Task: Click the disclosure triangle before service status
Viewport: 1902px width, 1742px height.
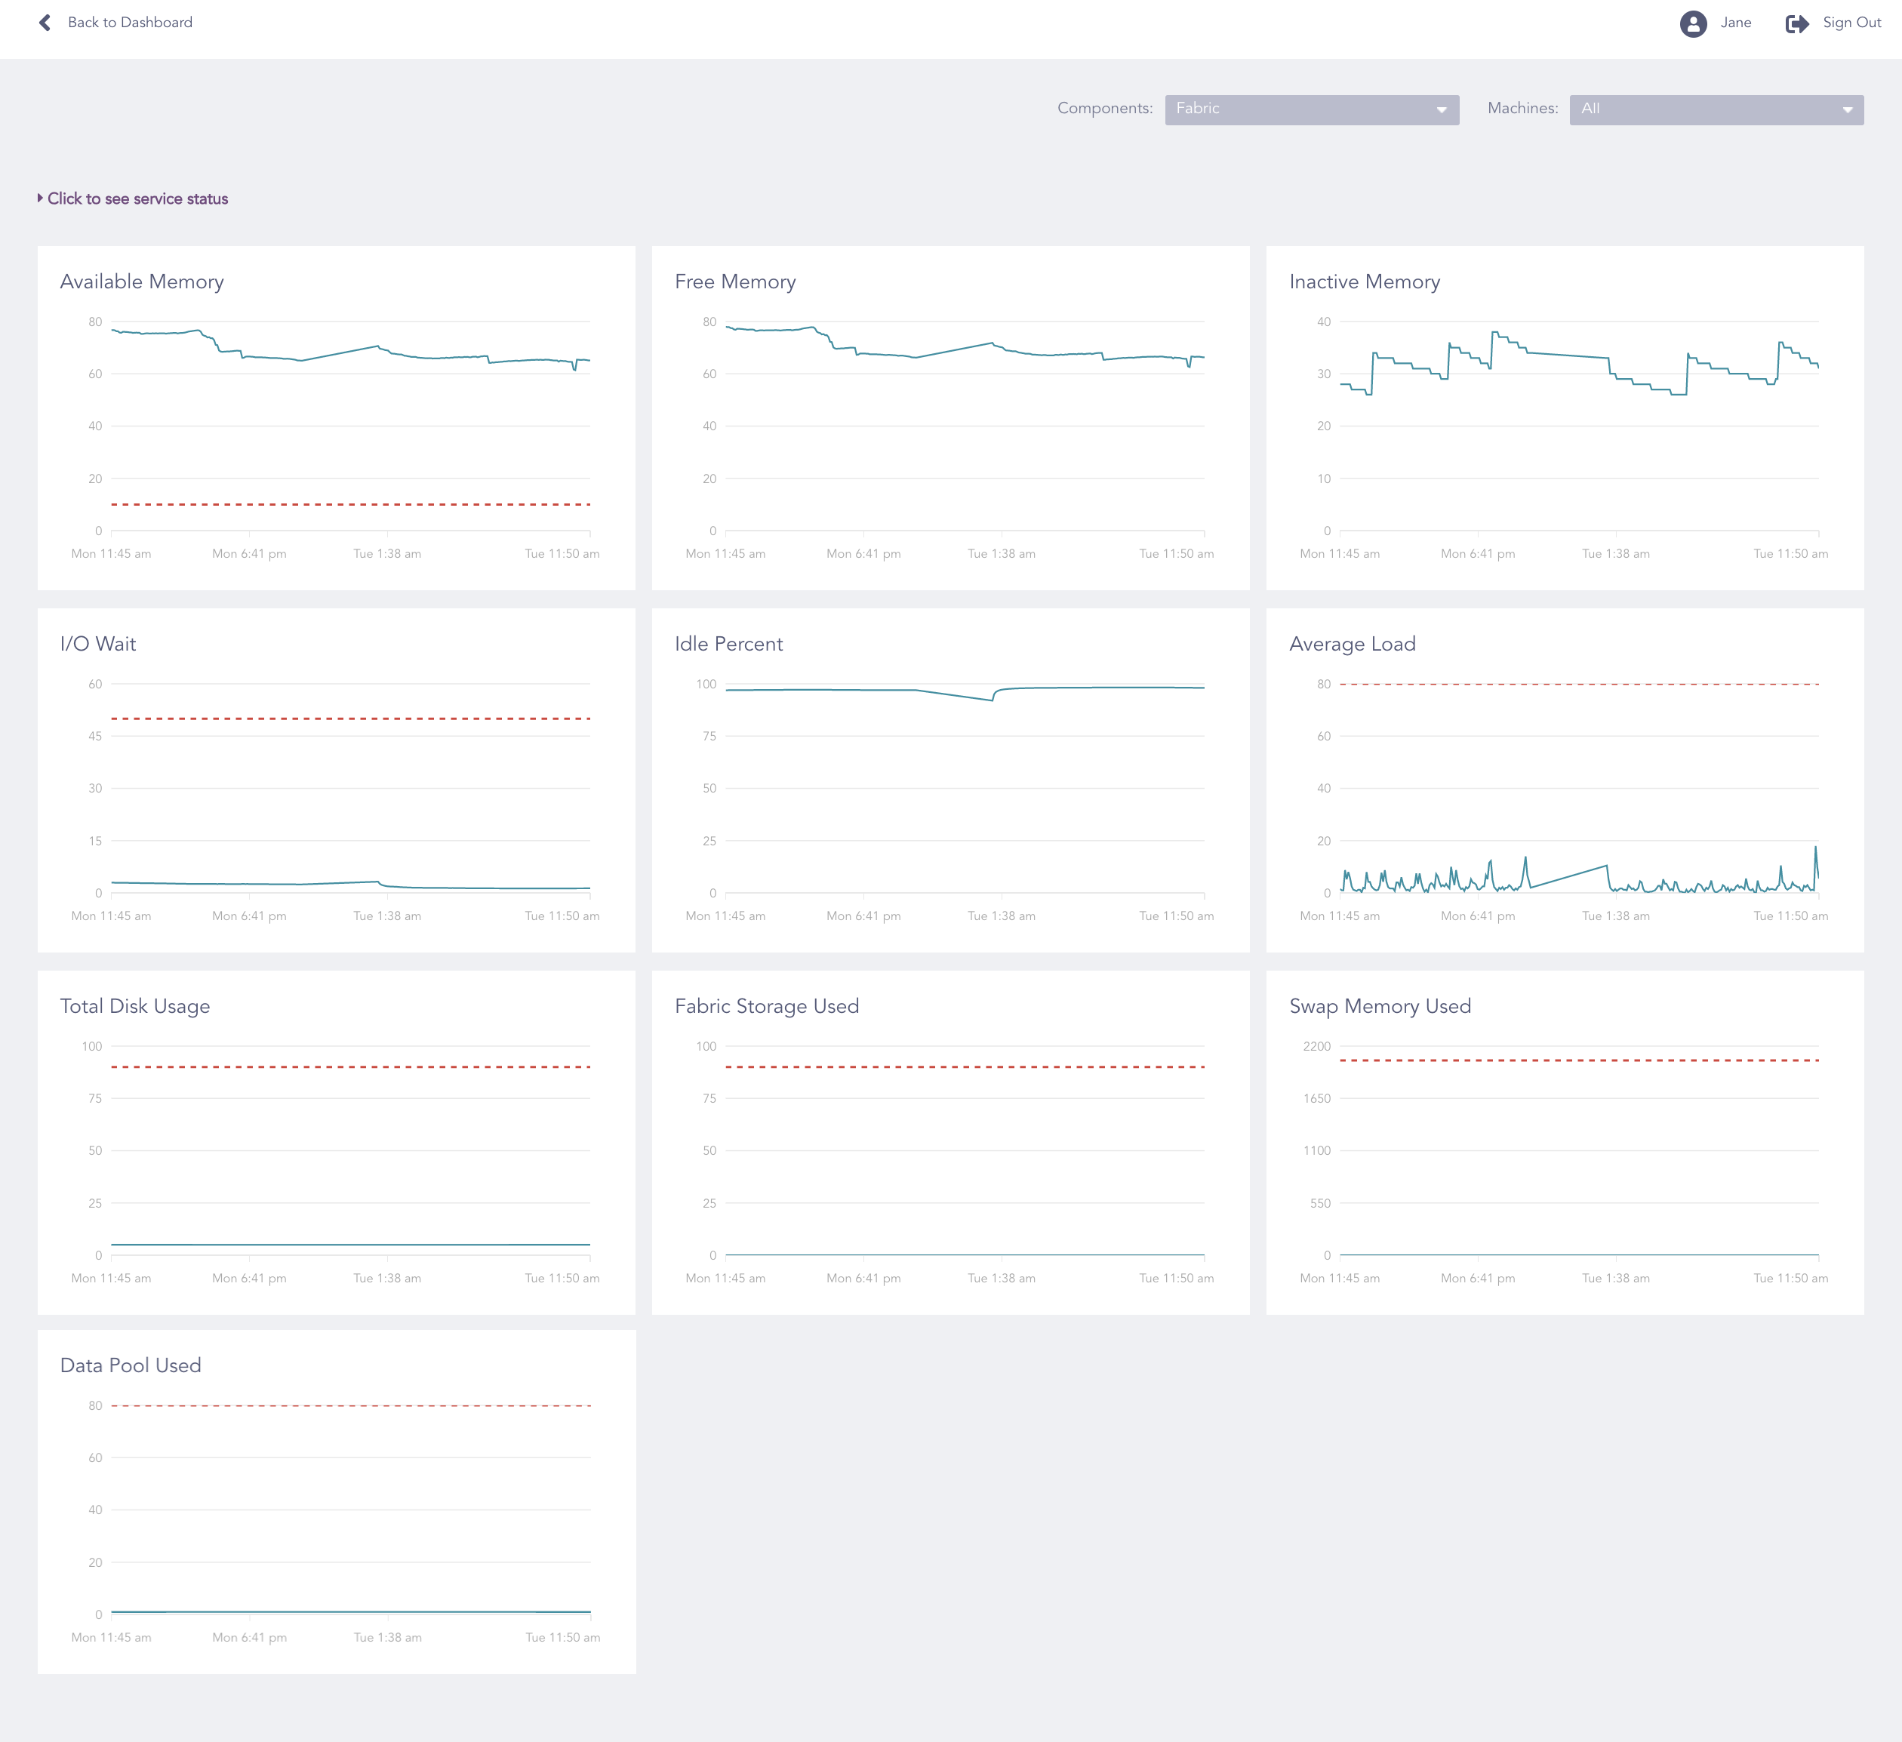Action: [41, 199]
